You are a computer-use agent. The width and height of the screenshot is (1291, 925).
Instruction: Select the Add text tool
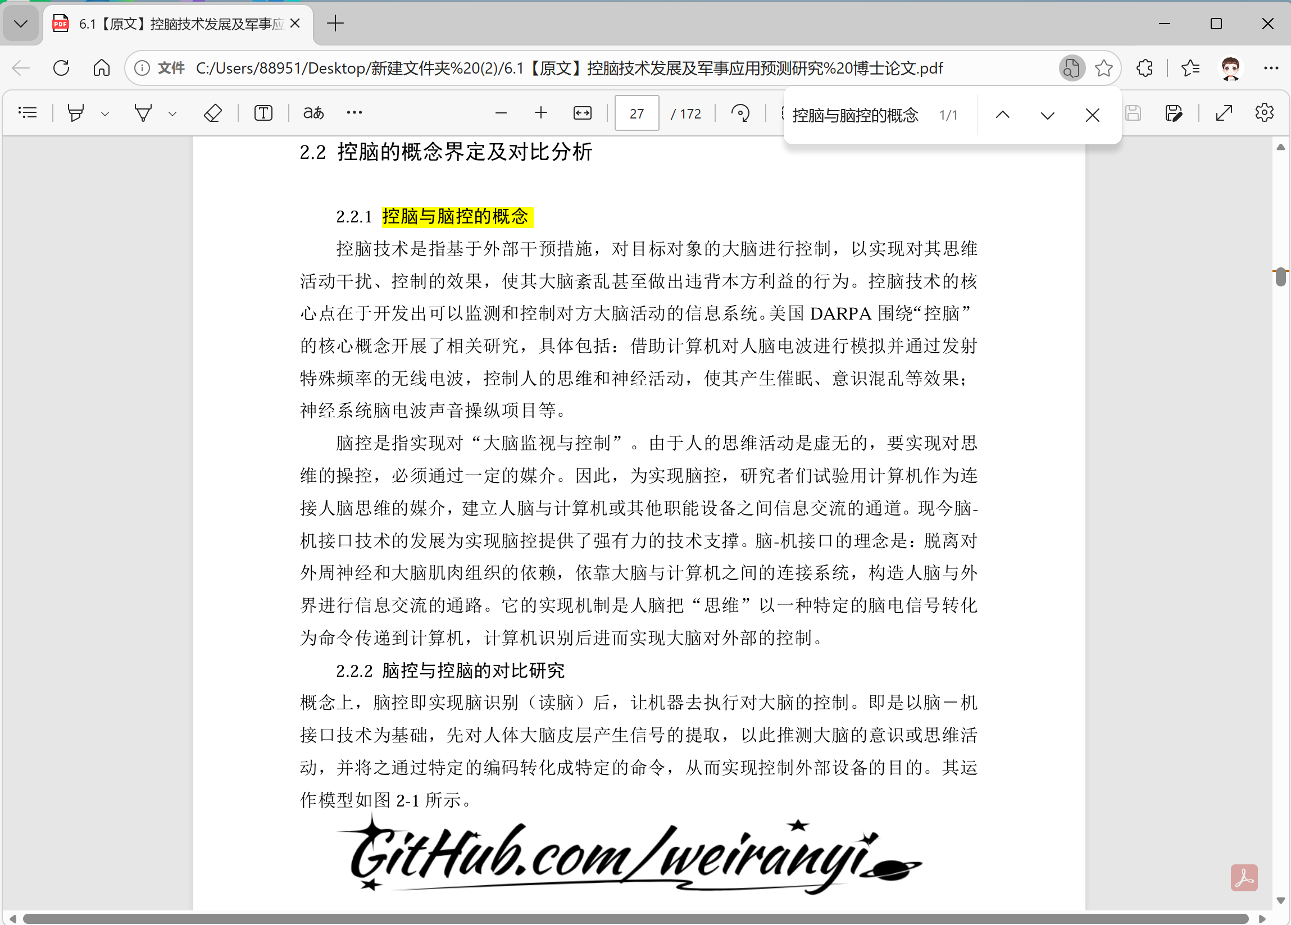(x=263, y=112)
